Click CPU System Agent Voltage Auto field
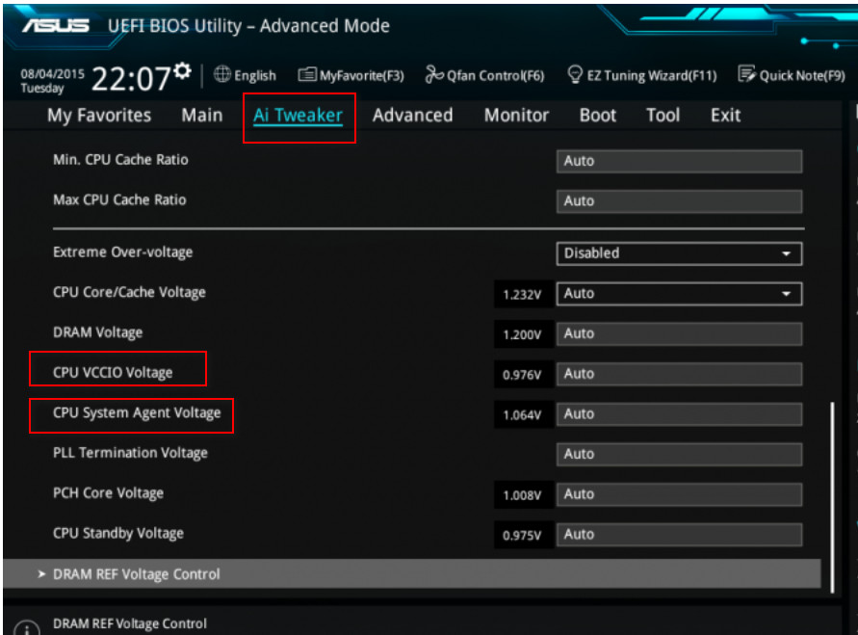The image size is (858, 635). pyautogui.click(x=679, y=413)
